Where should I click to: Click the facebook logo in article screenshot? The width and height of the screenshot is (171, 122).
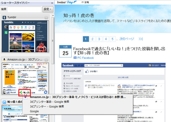68,65
